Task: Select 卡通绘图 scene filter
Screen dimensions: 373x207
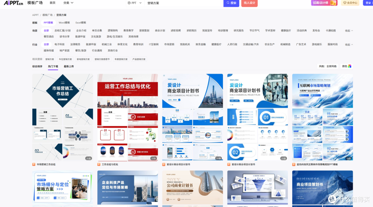Action: click(331, 31)
